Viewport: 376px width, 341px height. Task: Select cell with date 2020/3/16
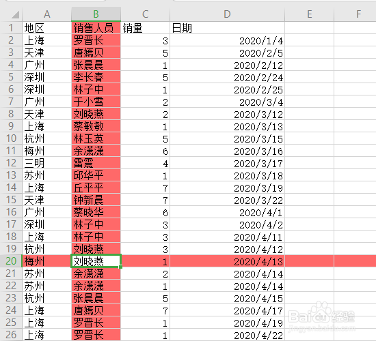(227, 151)
